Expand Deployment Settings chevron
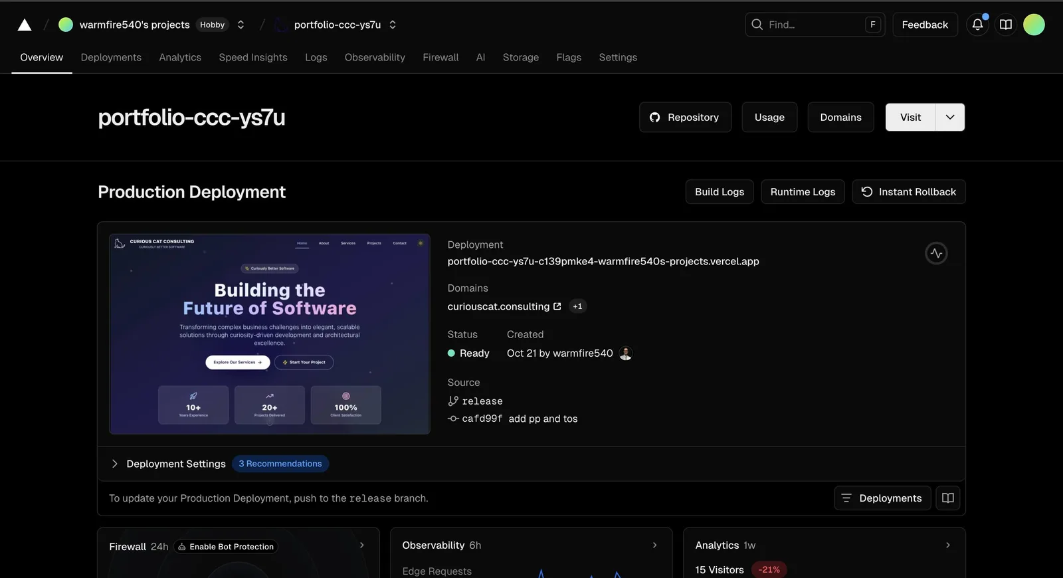This screenshot has width=1063, height=578. point(114,464)
